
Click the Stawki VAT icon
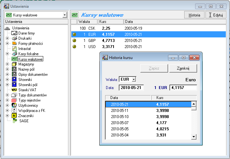14,90
